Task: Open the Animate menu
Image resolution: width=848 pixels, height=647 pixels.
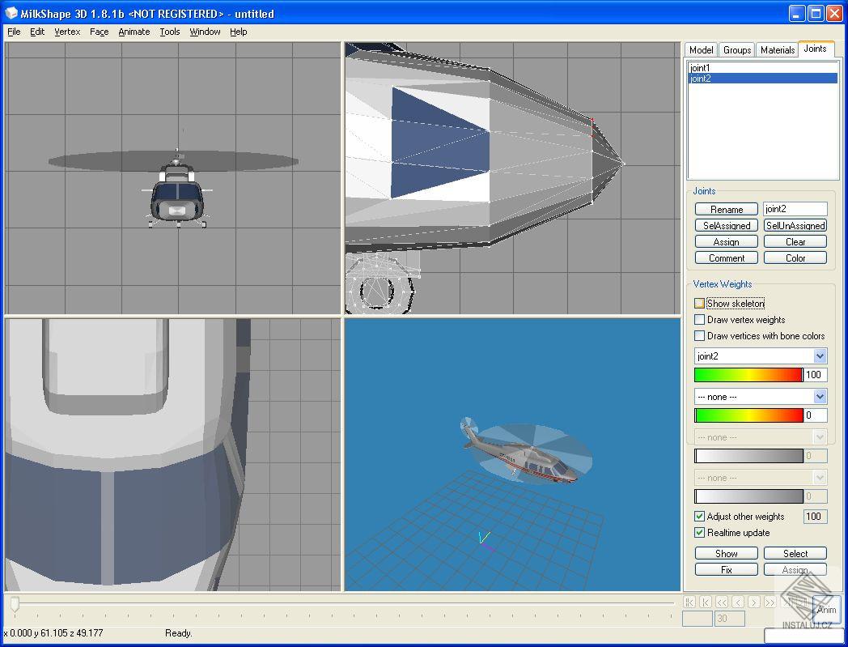Action: [134, 32]
